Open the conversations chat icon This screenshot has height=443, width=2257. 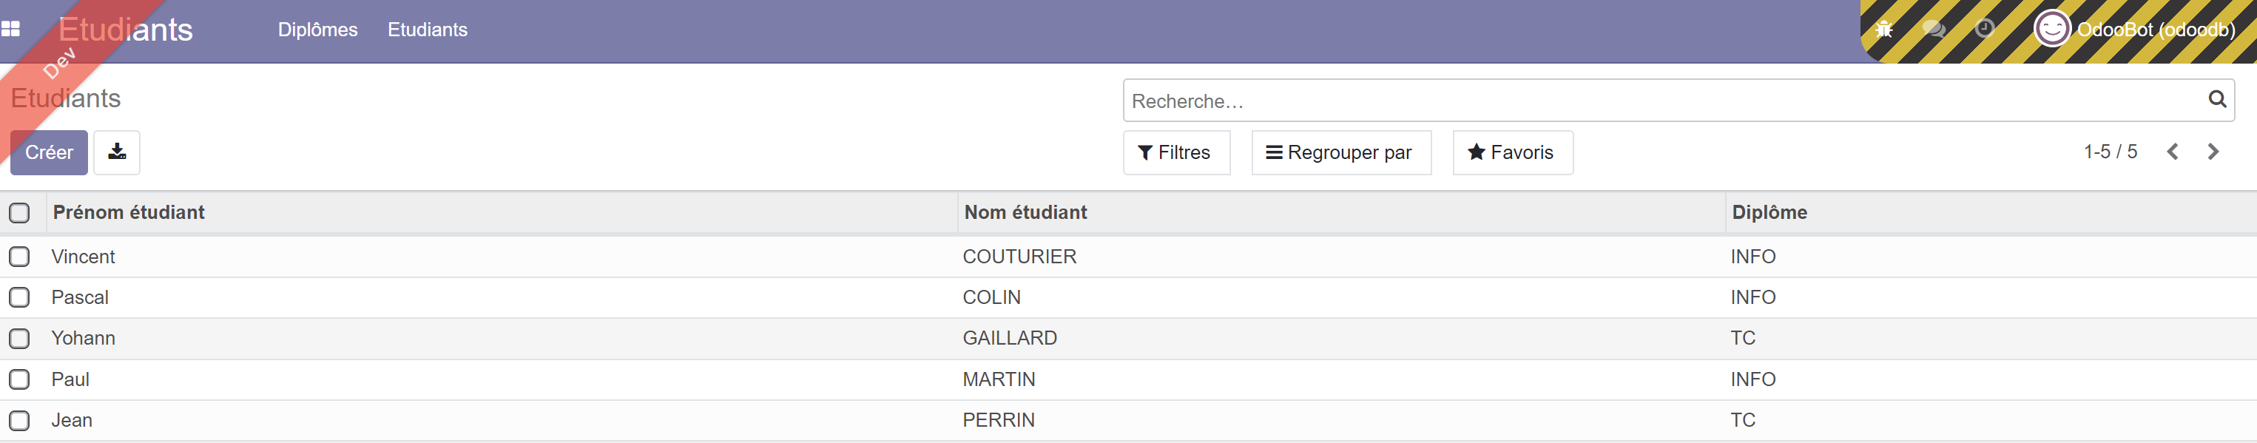tap(1934, 29)
